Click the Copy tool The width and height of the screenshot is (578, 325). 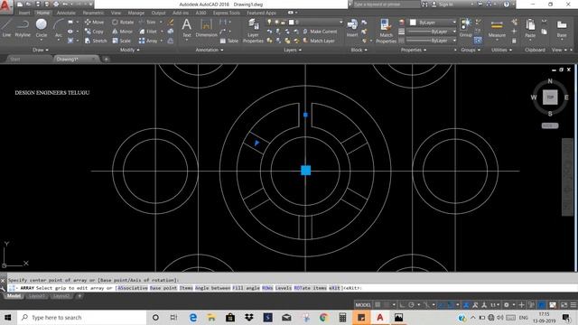coord(94,32)
